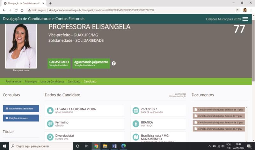Open Task View on the taskbar

tap(86, 146)
